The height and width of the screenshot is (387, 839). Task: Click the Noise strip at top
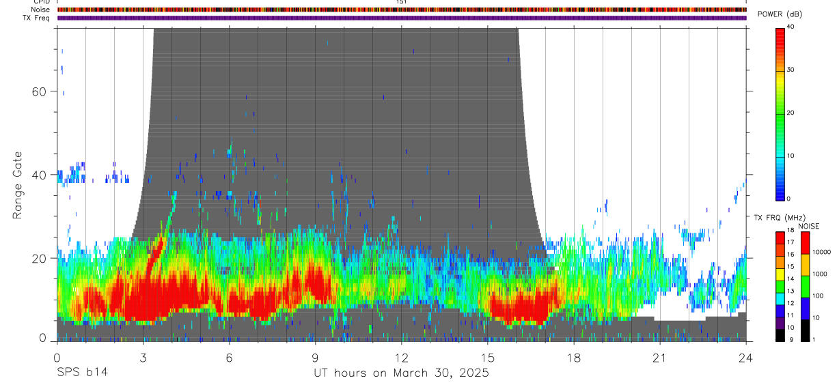point(402,10)
